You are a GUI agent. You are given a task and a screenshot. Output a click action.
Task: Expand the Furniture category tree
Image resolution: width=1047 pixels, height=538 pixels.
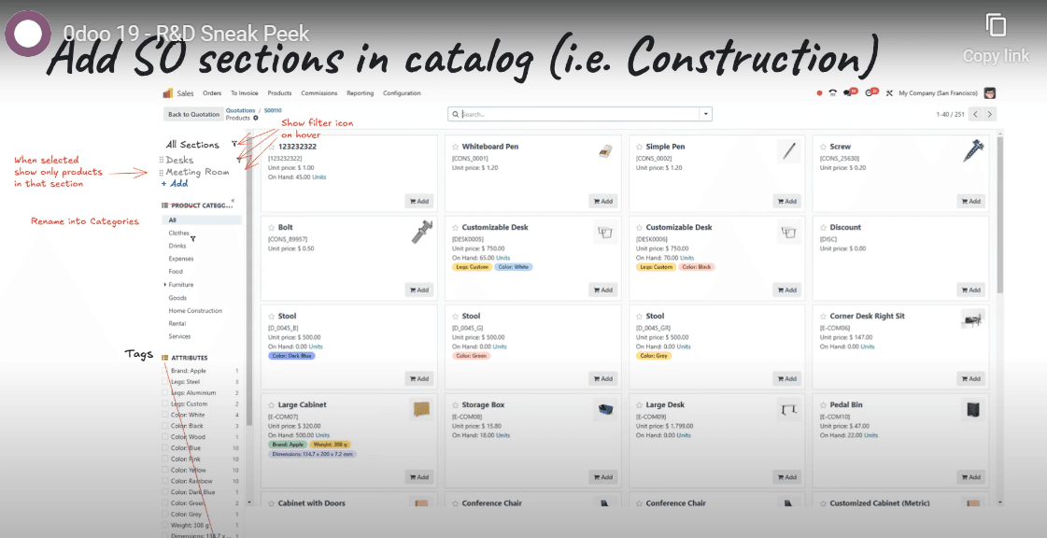coord(165,285)
